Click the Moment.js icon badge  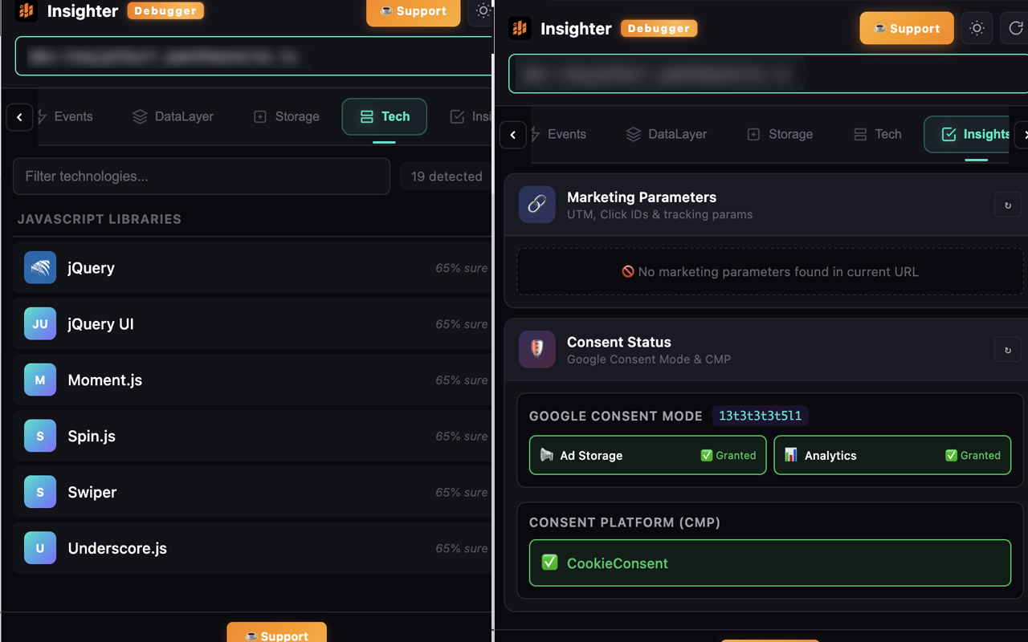coord(40,380)
